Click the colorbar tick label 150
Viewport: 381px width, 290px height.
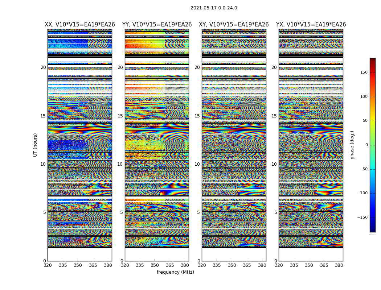[x=364, y=72]
